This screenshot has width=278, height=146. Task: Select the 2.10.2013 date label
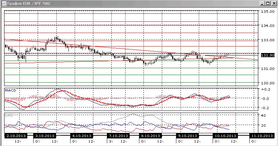(16, 136)
